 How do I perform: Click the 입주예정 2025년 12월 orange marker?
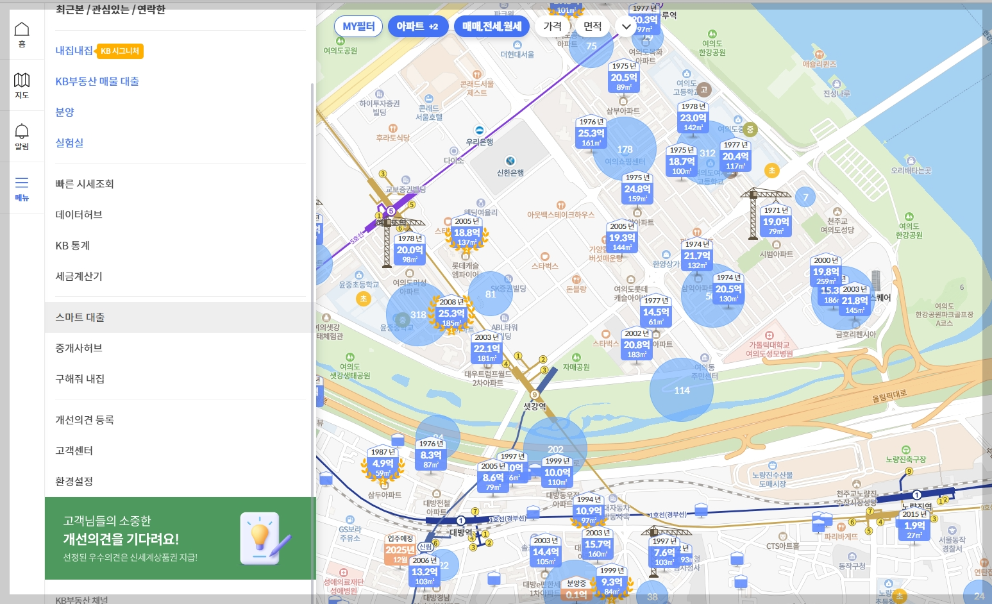click(400, 549)
